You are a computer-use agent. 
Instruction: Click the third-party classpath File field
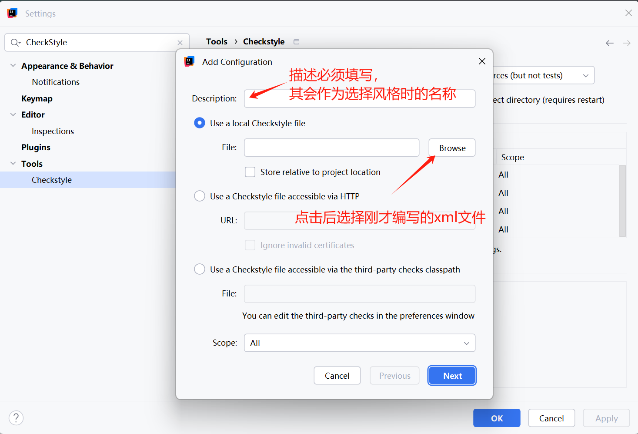[360, 293]
